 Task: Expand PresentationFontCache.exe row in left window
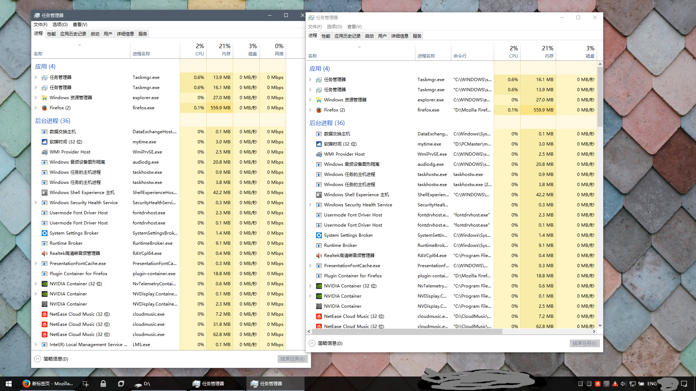coord(36,264)
